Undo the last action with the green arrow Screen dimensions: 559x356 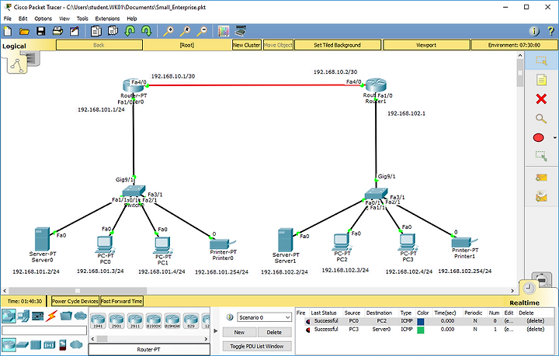(x=130, y=31)
